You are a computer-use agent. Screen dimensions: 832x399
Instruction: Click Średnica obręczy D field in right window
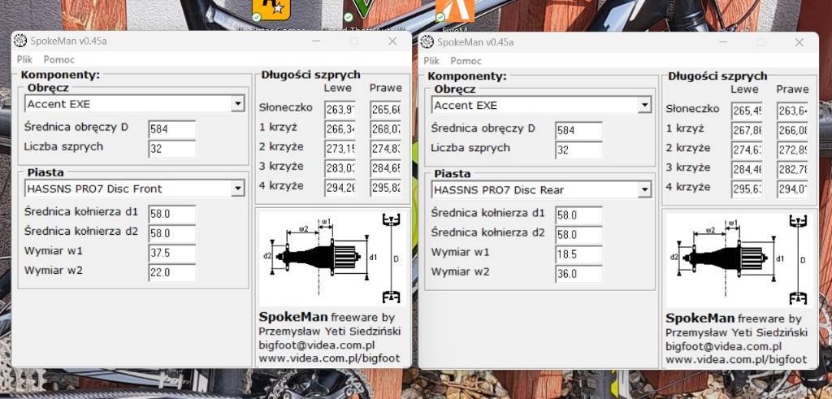(x=578, y=131)
